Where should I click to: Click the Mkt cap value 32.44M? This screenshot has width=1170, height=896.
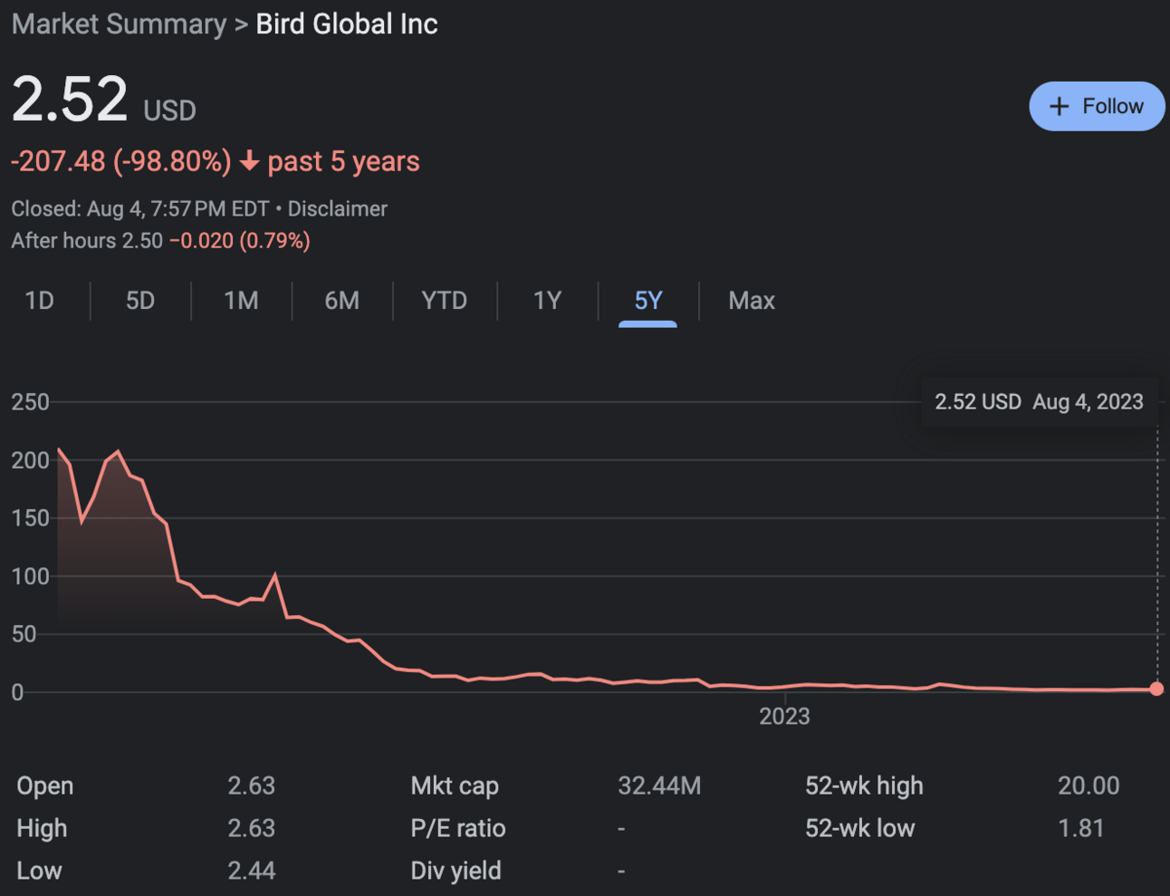(x=659, y=785)
